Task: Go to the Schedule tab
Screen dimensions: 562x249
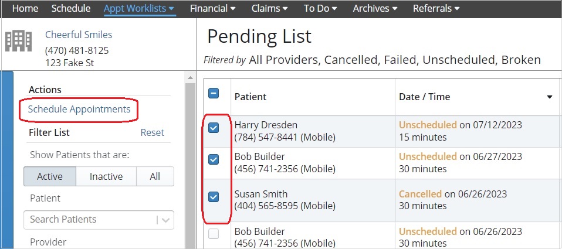Action: coord(71,8)
